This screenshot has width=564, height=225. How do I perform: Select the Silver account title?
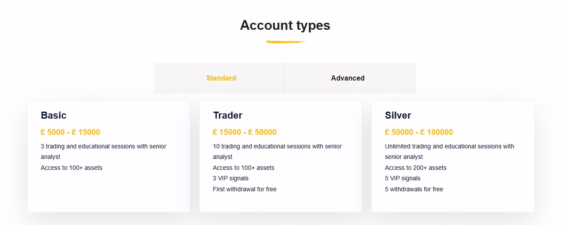pyautogui.click(x=398, y=116)
